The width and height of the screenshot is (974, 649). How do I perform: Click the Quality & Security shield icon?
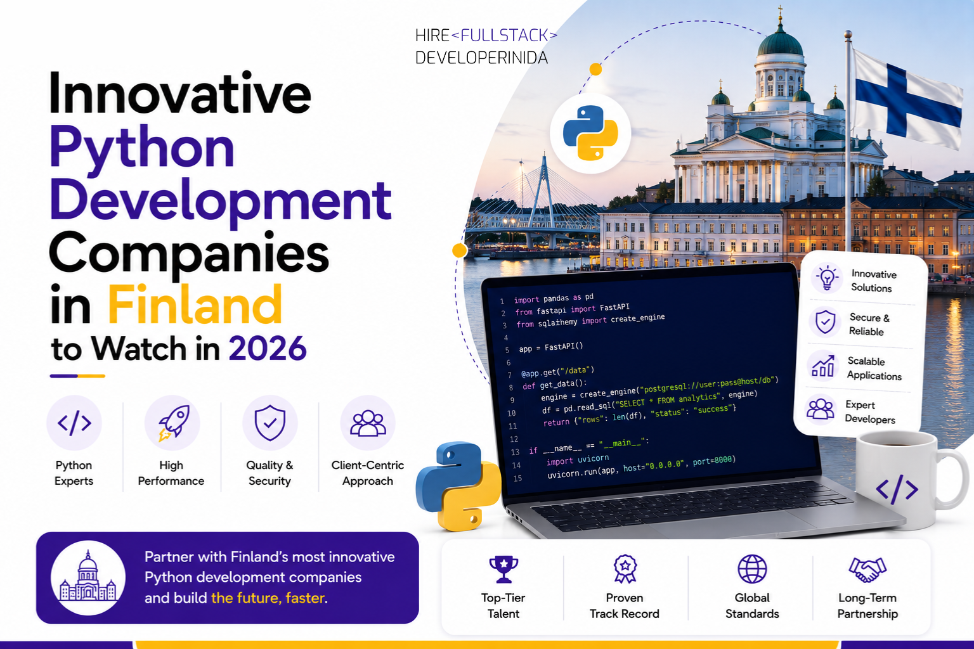click(269, 423)
